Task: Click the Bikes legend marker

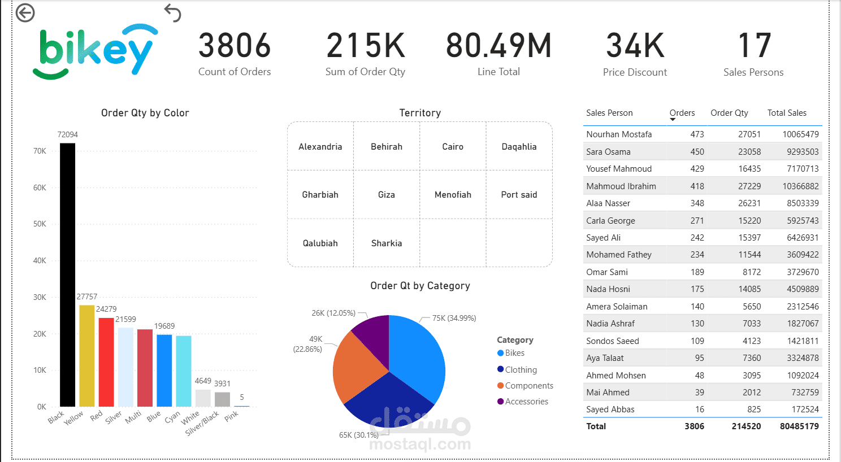Action: click(500, 353)
